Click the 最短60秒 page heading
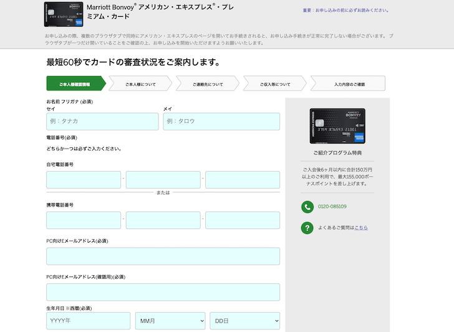The image size is (454, 332). click(133, 62)
